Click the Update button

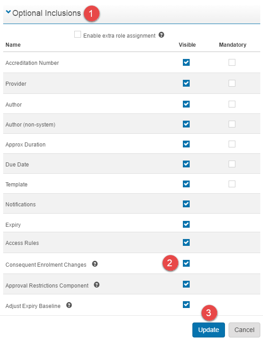tap(209, 330)
